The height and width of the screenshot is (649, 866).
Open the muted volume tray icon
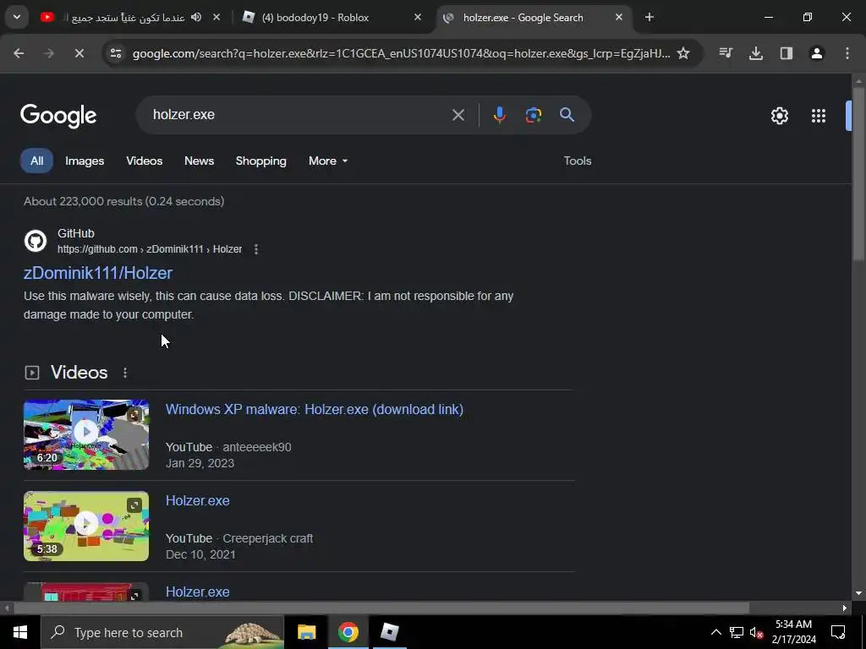(x=756, y=632)
